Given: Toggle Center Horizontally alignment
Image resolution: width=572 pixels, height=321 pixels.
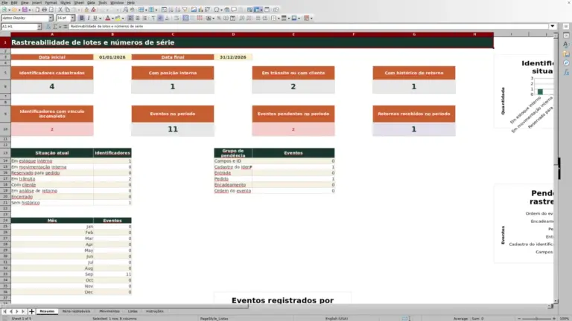Looking at the screenshot, I should (138, 18).
